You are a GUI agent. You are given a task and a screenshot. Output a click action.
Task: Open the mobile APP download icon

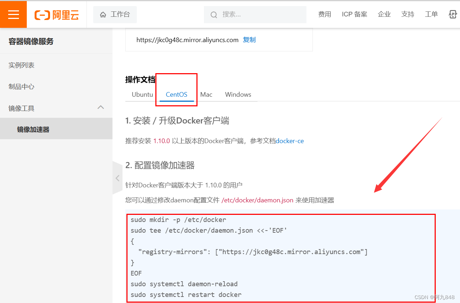tap(453, 14)
